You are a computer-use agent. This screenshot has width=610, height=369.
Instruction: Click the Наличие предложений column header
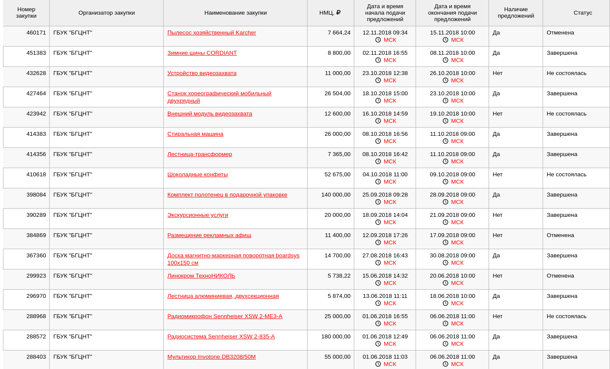click(516, 13)
